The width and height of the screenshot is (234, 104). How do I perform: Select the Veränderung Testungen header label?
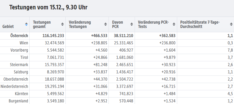pyautogui.click(x=80, y=24)
